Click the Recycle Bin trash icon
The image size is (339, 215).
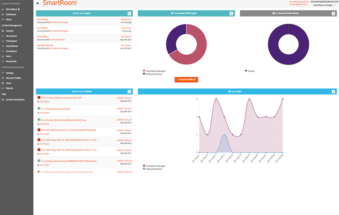coord(3,61)
